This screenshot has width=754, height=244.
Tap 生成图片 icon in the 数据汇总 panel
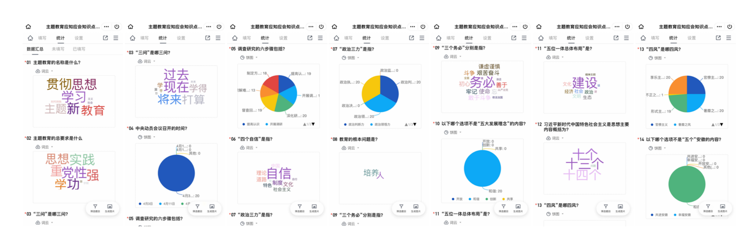[109, 206]
